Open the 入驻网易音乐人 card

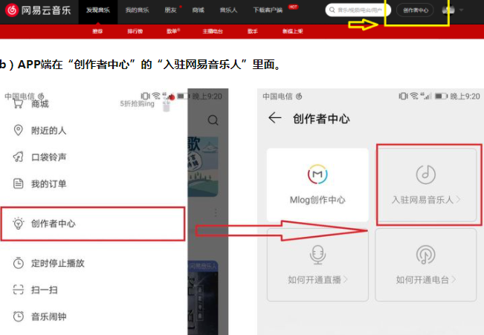pos(426,185)
